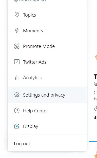Screen dimensions: 97x158
Task: Go to Analytics text label
Action: (32, 78)
